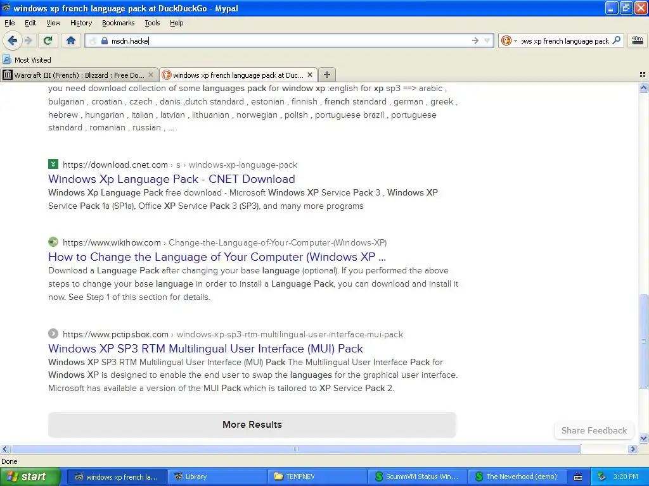The image size is (649, 486).
Task: Click the wikiHow favicon
Action: [x=53, y=241]
